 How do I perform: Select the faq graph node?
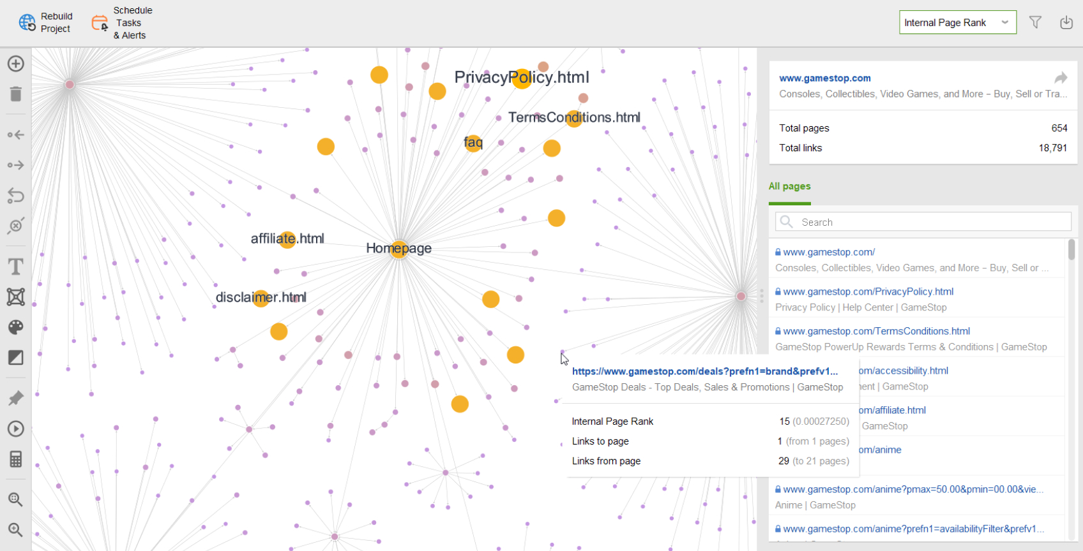click(x=473, y=143)
